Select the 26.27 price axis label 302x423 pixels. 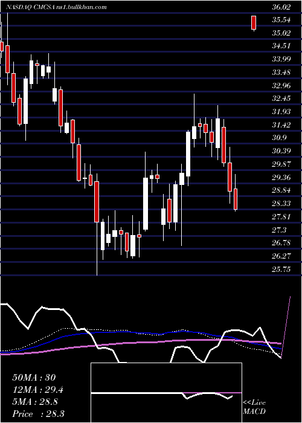(x=281, y=257)
